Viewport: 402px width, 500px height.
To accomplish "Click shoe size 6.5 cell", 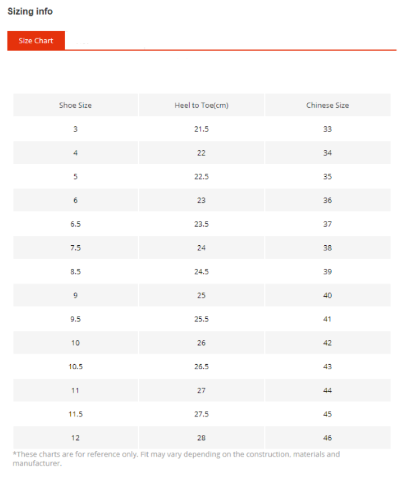I will 76,224.
